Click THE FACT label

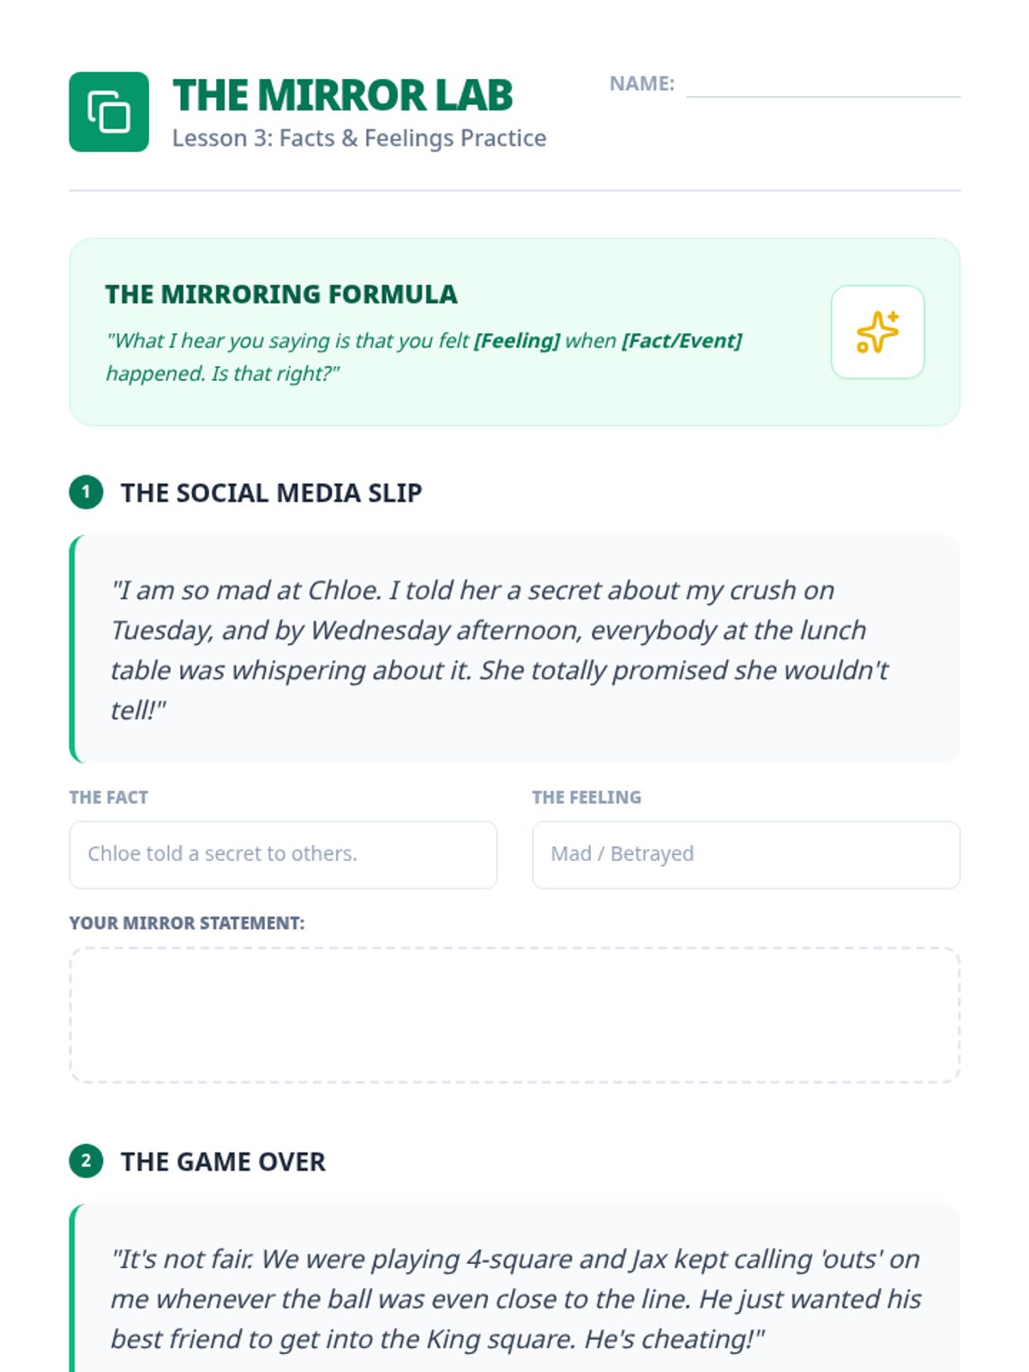point(109,797)
